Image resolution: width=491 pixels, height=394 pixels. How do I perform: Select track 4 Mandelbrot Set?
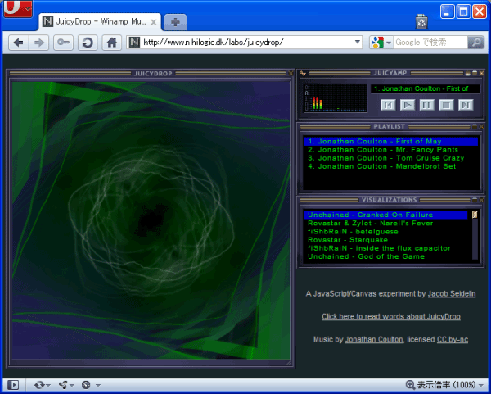[391, 166]
